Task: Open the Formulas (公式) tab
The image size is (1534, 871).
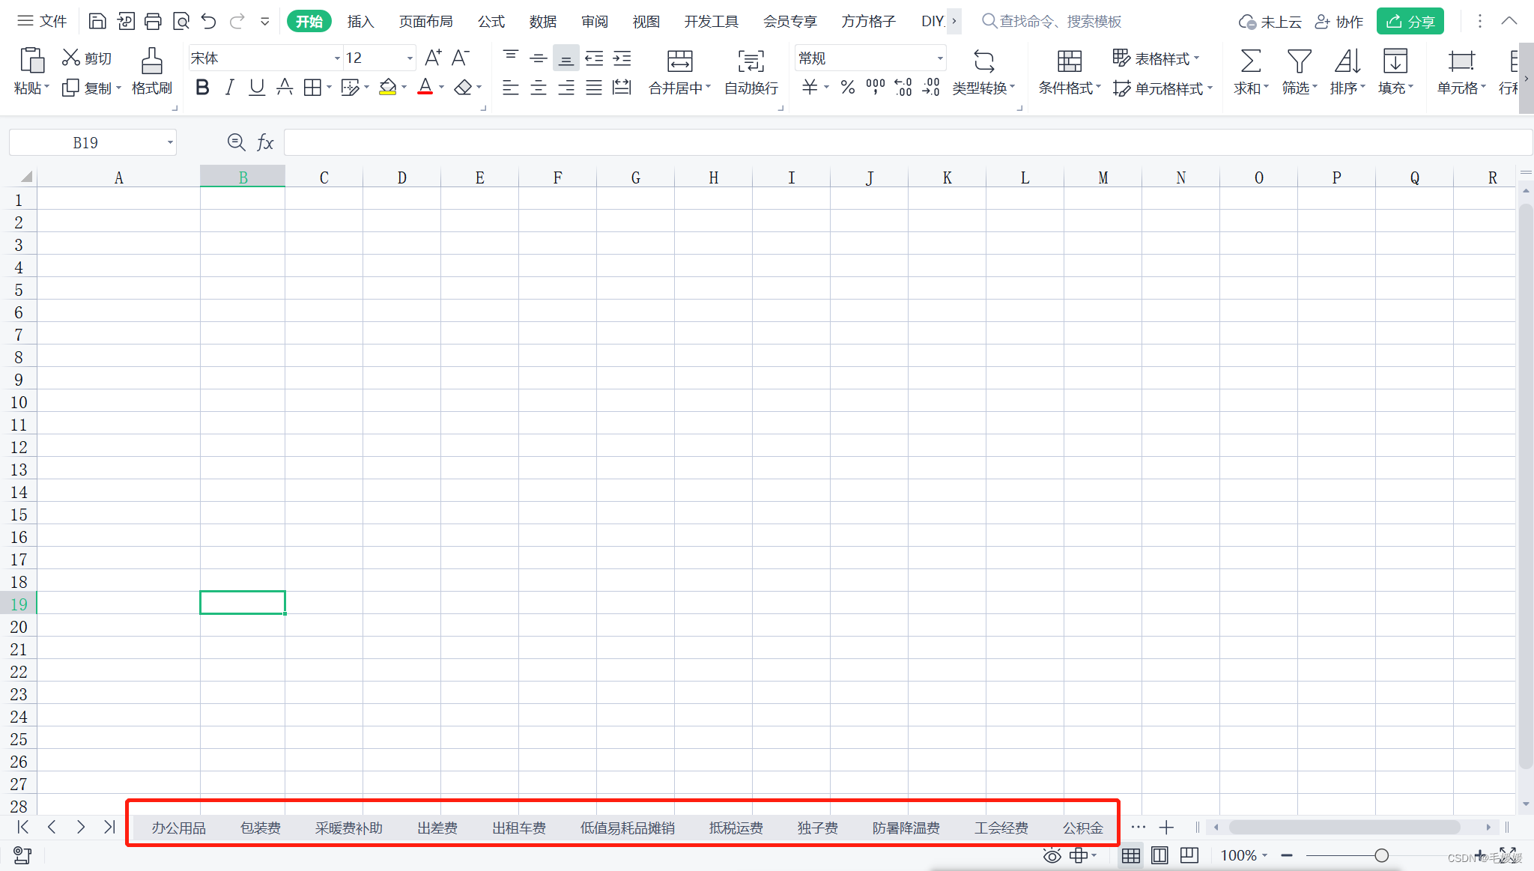Action: pos(491,21)
